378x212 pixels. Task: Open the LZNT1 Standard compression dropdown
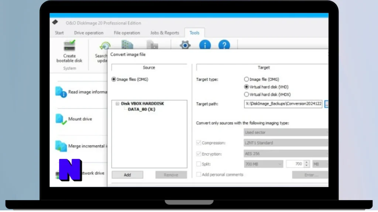tap(286, 143)
